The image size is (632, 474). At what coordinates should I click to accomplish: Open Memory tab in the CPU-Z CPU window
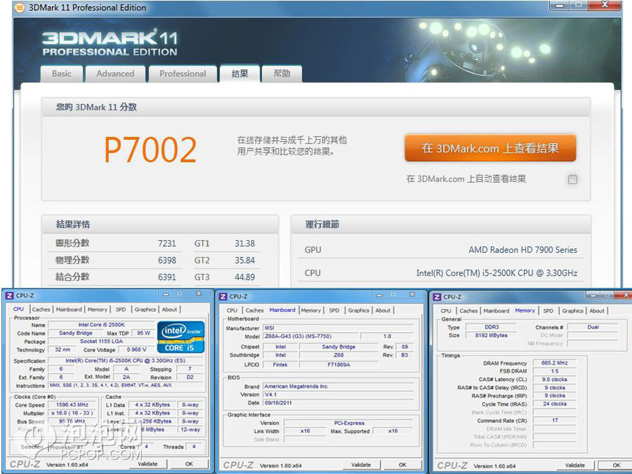pyautogui.click(x=97, y=310)
